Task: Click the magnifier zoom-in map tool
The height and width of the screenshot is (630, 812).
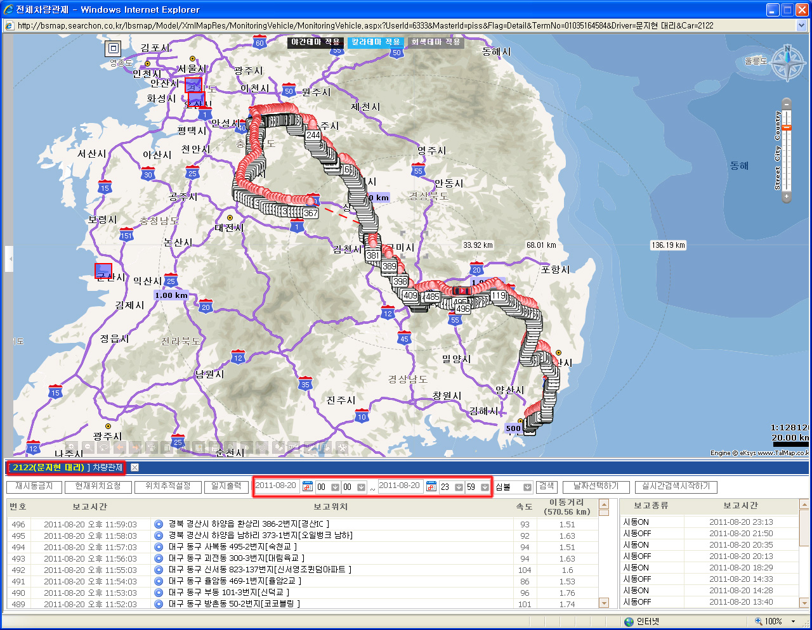Action: tap(72, 447)
